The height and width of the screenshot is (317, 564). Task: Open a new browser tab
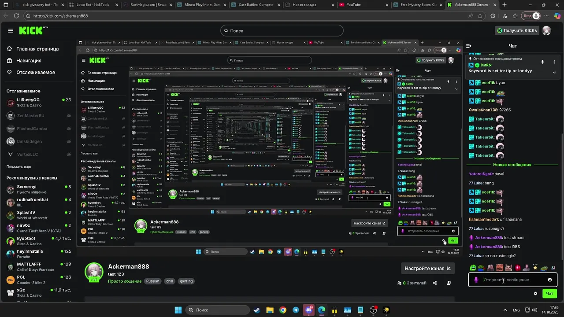[x=504, y=5]
